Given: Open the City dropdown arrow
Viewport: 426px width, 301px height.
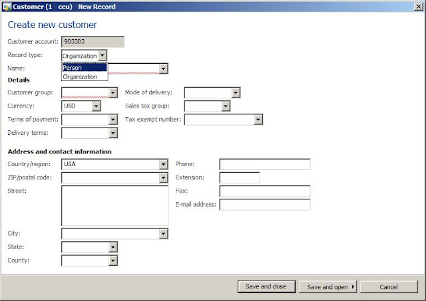Looking at the screenshot, I should 163,234.
